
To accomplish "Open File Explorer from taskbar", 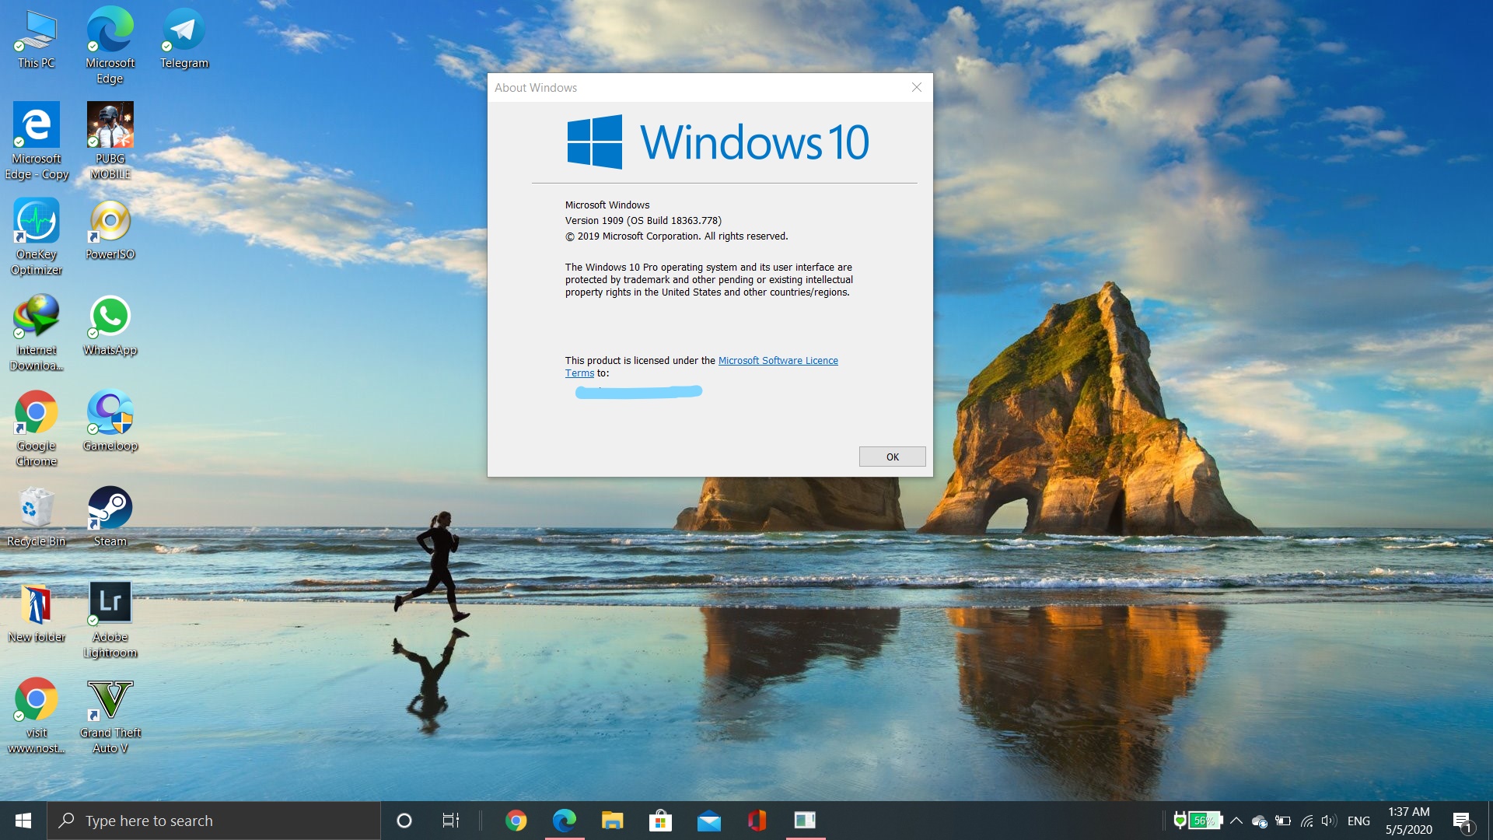I will tap(613, 821).
